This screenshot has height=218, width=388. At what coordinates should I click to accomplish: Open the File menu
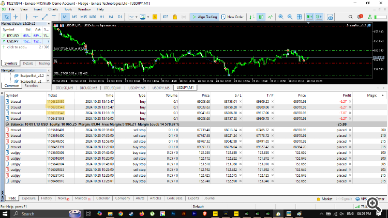point(11,9)
